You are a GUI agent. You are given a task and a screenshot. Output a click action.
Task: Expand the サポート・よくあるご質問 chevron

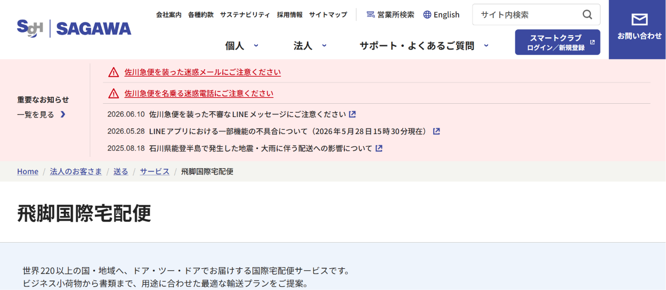tap(486, 46)
